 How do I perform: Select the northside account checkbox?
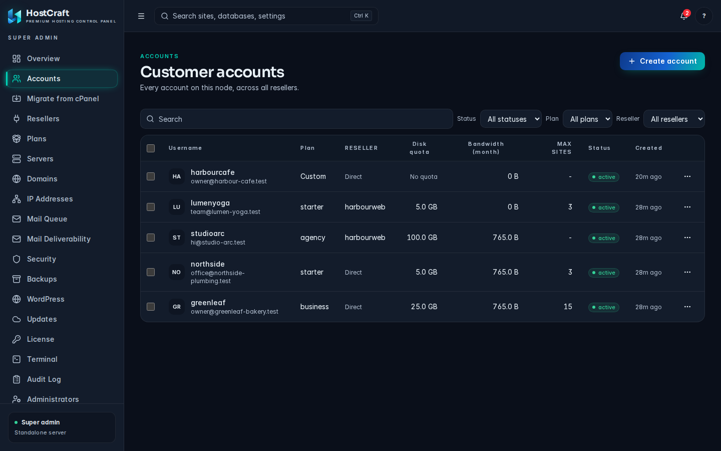[x=151, y=272]
